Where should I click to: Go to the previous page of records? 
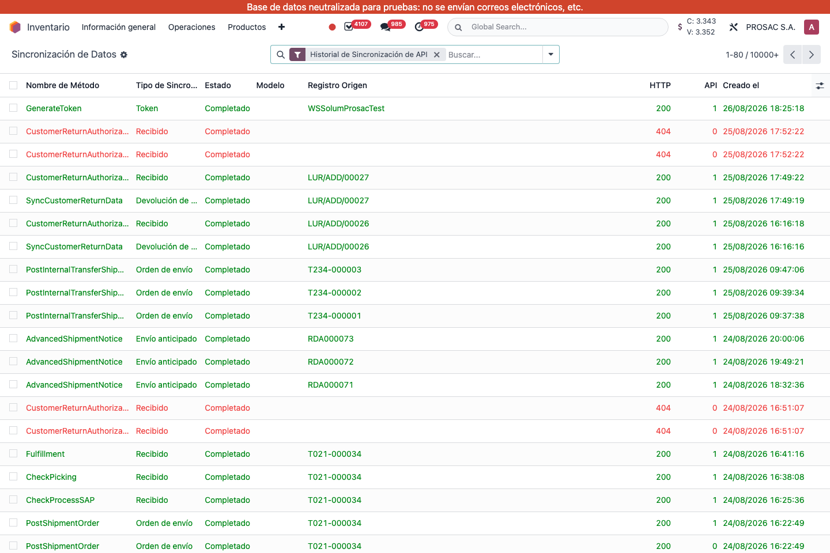pos(793,55)
